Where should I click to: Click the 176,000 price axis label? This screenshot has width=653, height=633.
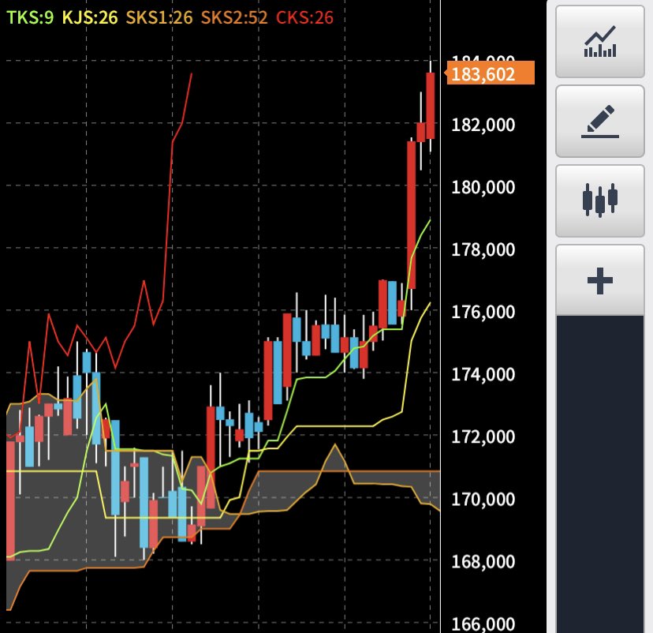[x=483, y=312]
